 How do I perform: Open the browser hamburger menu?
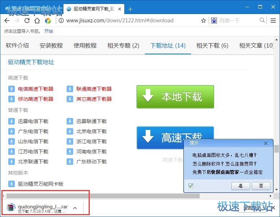pos(273,21)
